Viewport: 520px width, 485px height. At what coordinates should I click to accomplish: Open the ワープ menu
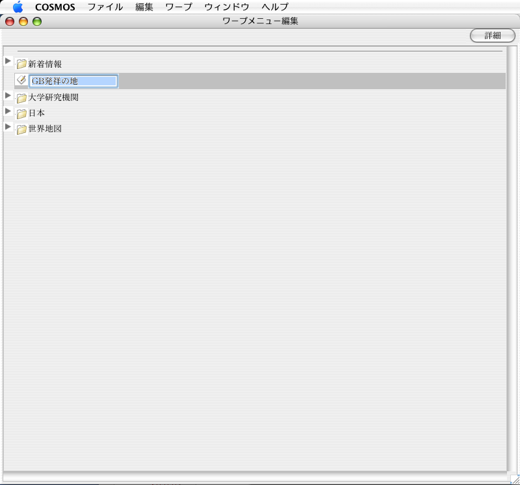coord(179,7)
